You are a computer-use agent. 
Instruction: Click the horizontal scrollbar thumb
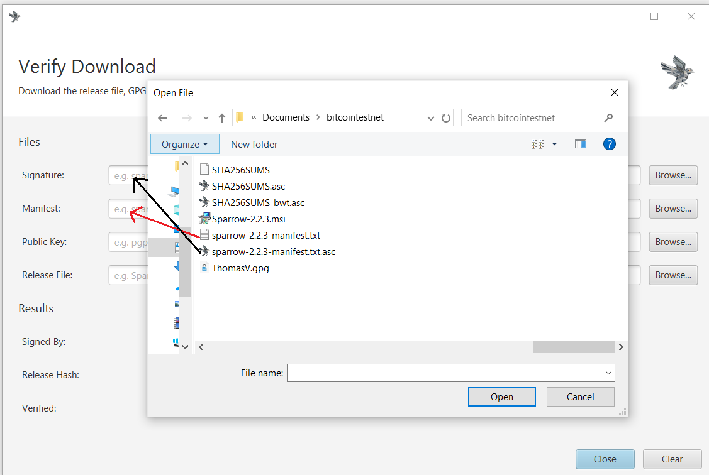(x=574, y=347)
